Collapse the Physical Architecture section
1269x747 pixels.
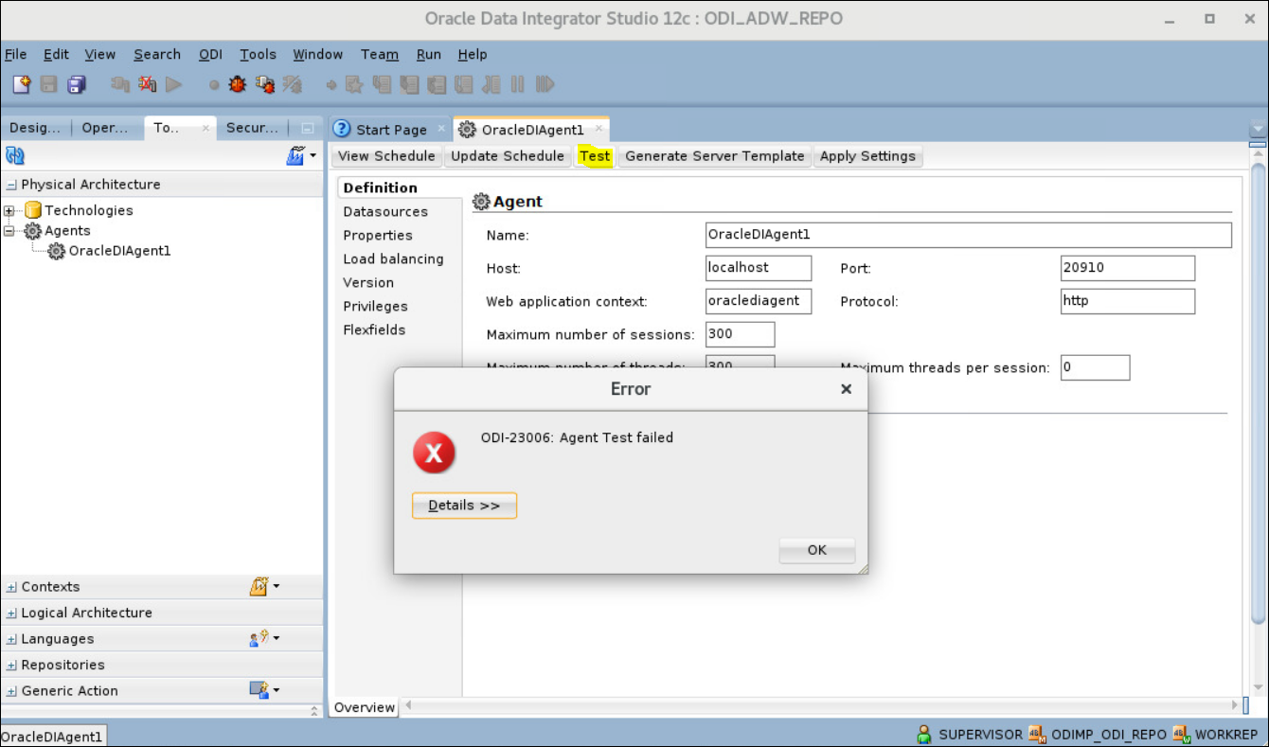coord(11,185)
